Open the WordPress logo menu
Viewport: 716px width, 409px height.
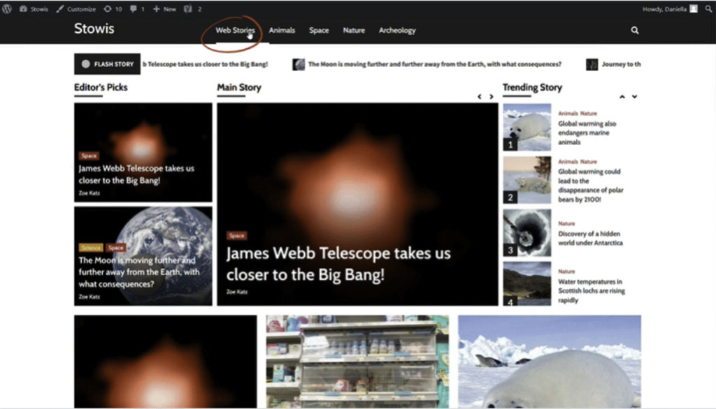6,8
